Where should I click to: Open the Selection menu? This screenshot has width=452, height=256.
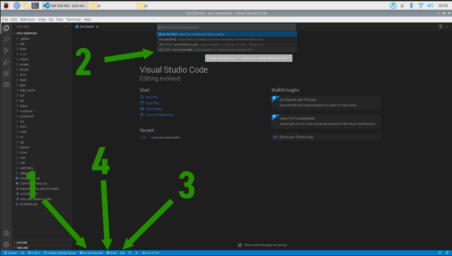(x=27, y=20)
